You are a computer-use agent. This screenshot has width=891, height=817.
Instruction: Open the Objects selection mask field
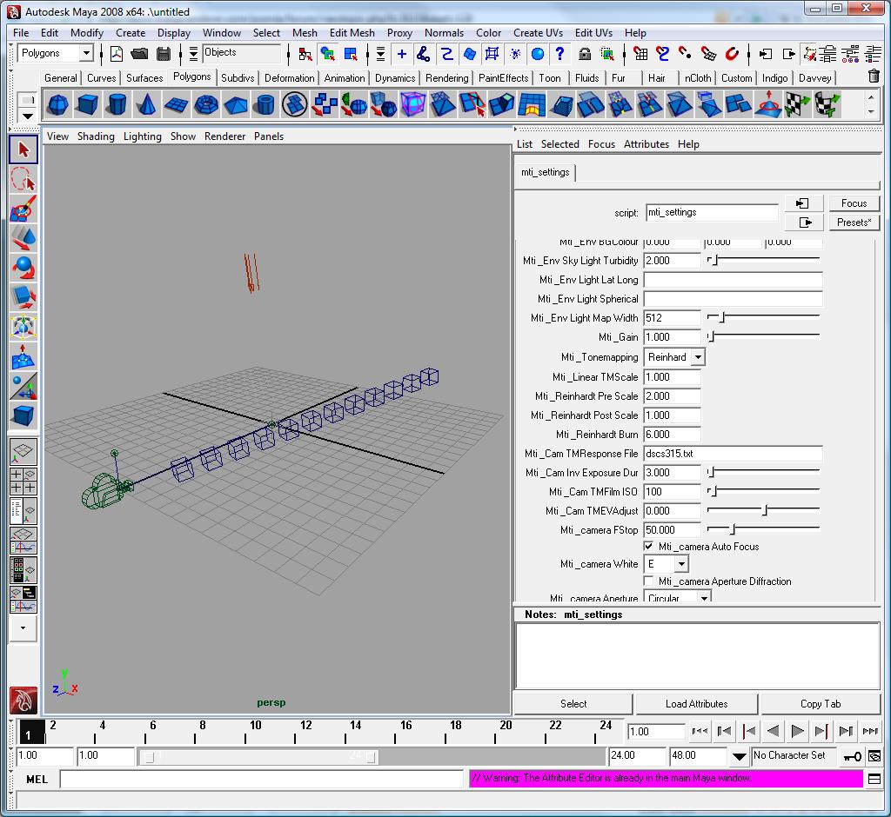242,53
